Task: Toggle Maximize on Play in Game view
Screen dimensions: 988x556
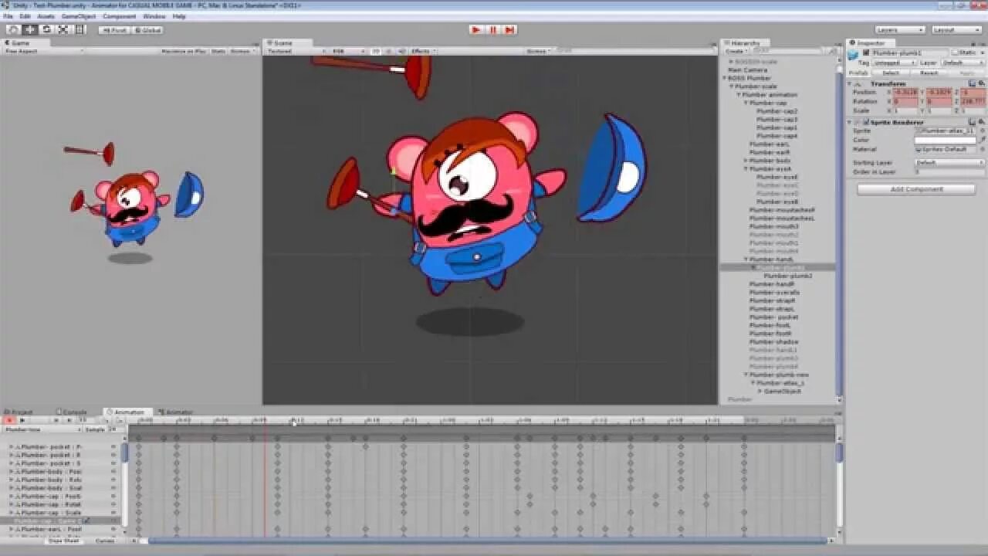Action: 183,51
